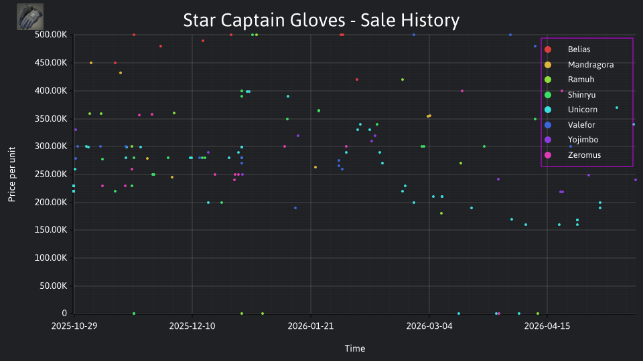Click the 500.00K price axis label
643x361 pixels.
coord(51,35)
